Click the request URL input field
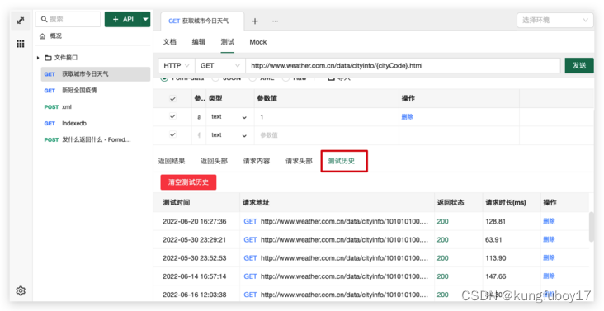This screenshot has height=311, width=604. click(x=403, y=66)
